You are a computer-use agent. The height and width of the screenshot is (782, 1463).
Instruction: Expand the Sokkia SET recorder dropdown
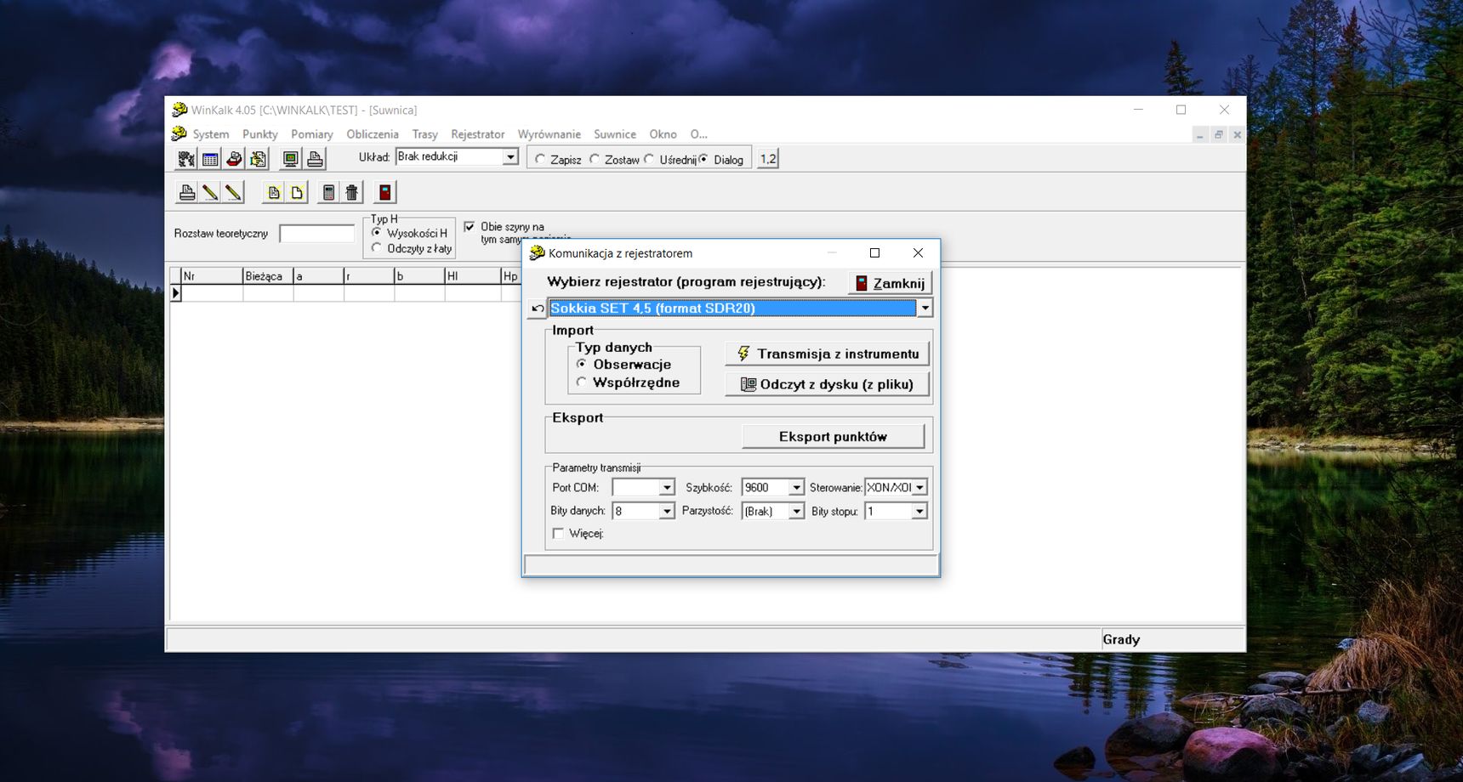925,309
